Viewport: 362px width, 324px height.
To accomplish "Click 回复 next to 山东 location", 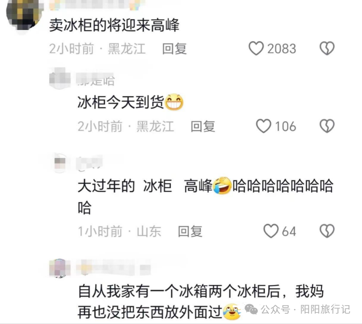I will tap(190, 231).
